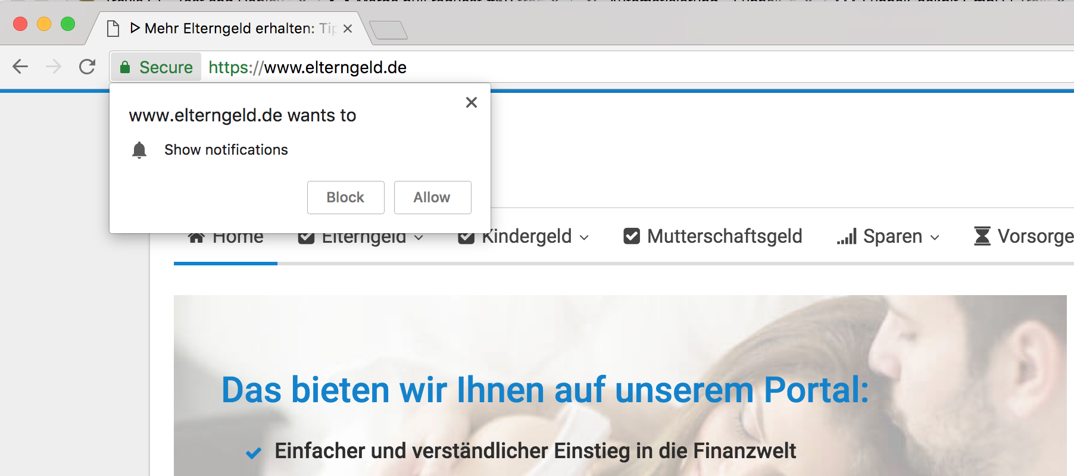
Task: Dismiss the notification permission popup
Action: click(472, 102)
